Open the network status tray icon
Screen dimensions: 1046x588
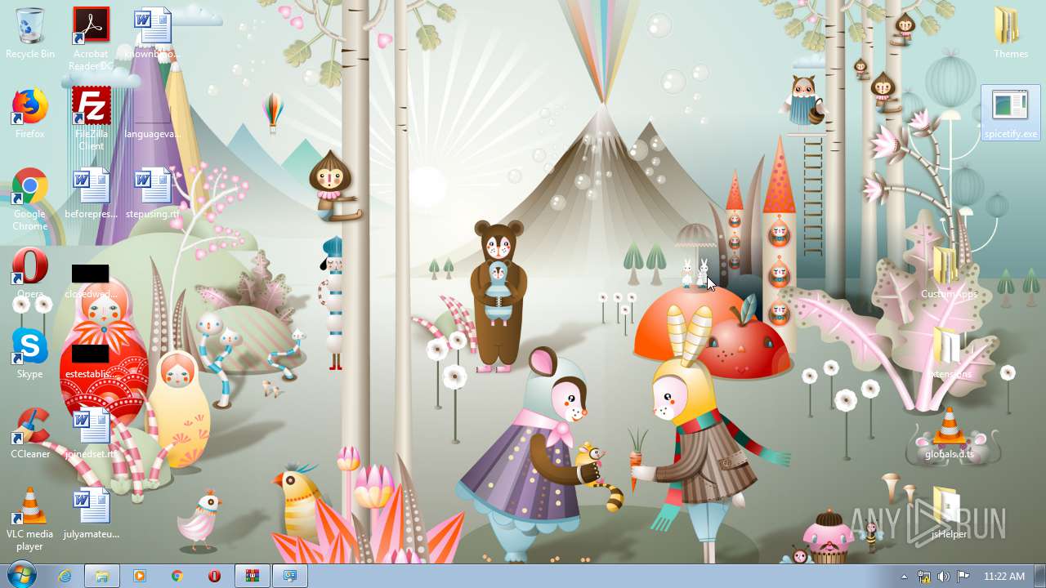tap(924, 577)
